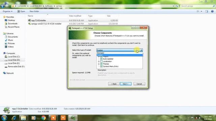Click the Next button in setup
This screenshot has height=121, width=216.
(126, 84)
